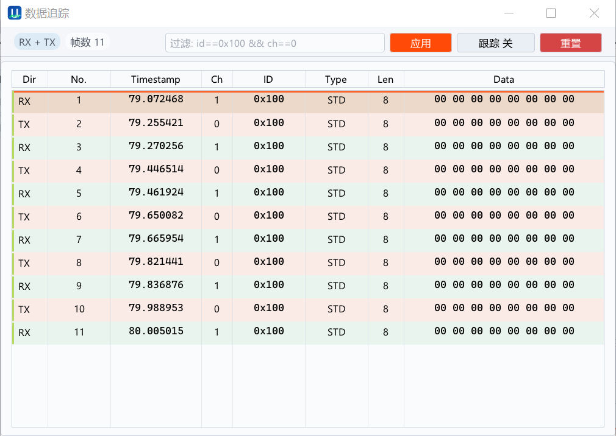Click TX direction in frame 4 row
This screenshot has height=436, width=616.
(24, 171)
